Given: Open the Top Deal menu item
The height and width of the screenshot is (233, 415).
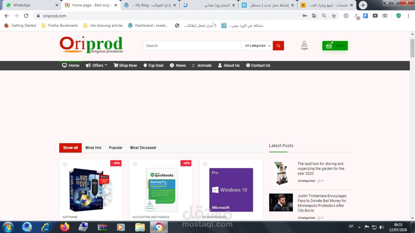Looking at the screenshot, I should (x=153, y=65).
